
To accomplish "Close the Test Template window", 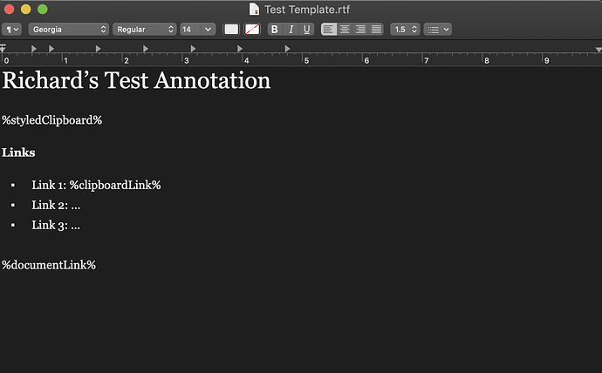I will 10,9.
